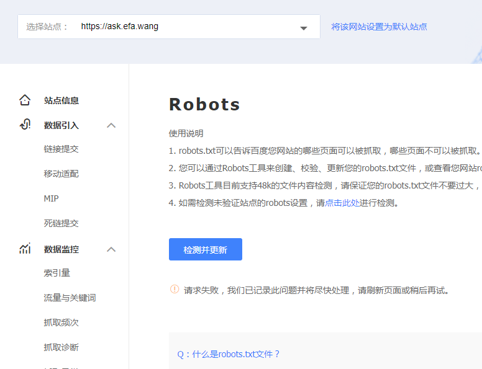Click the chart icon for 数据监控

tap(25, 248)
